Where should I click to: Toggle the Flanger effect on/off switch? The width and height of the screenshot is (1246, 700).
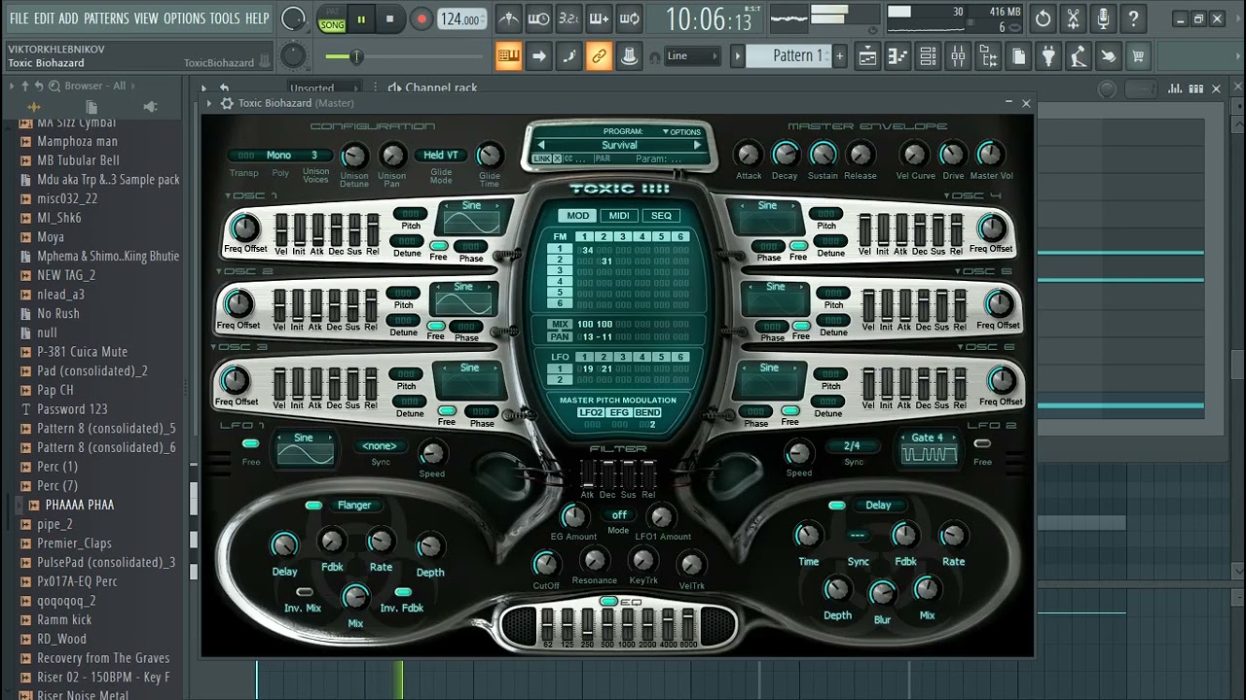point(313,506)
